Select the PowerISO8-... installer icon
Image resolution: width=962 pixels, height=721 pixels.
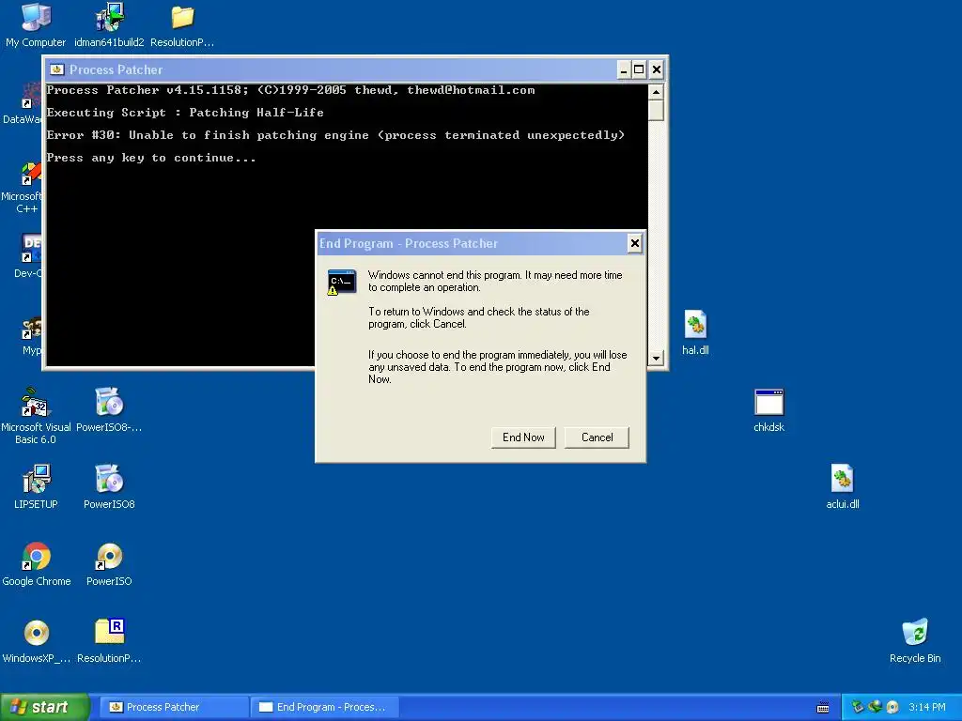109,410
